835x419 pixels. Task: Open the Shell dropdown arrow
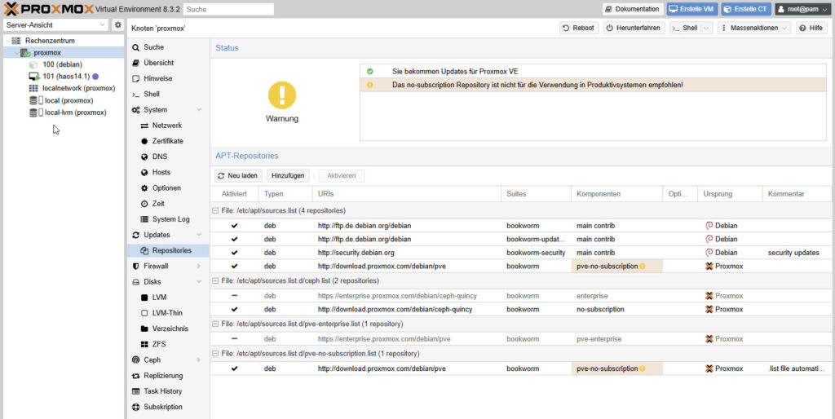pos(706,28)
